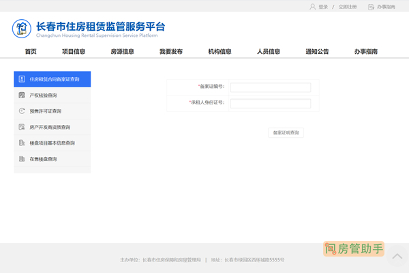Open the 人员信息 navigation tab
This screenshot has width=409, height=273.
coord(269,51)
